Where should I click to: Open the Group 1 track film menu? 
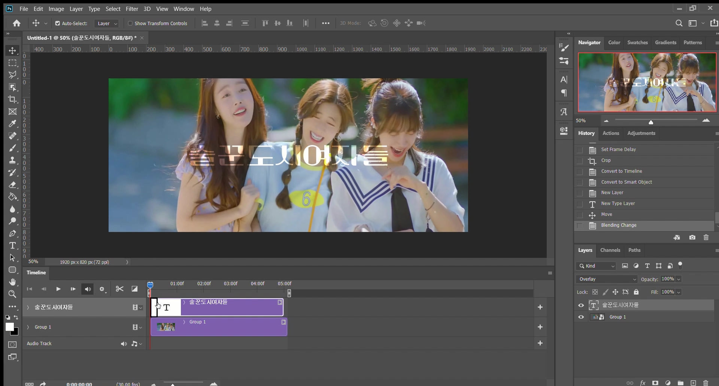click(137, 327)
